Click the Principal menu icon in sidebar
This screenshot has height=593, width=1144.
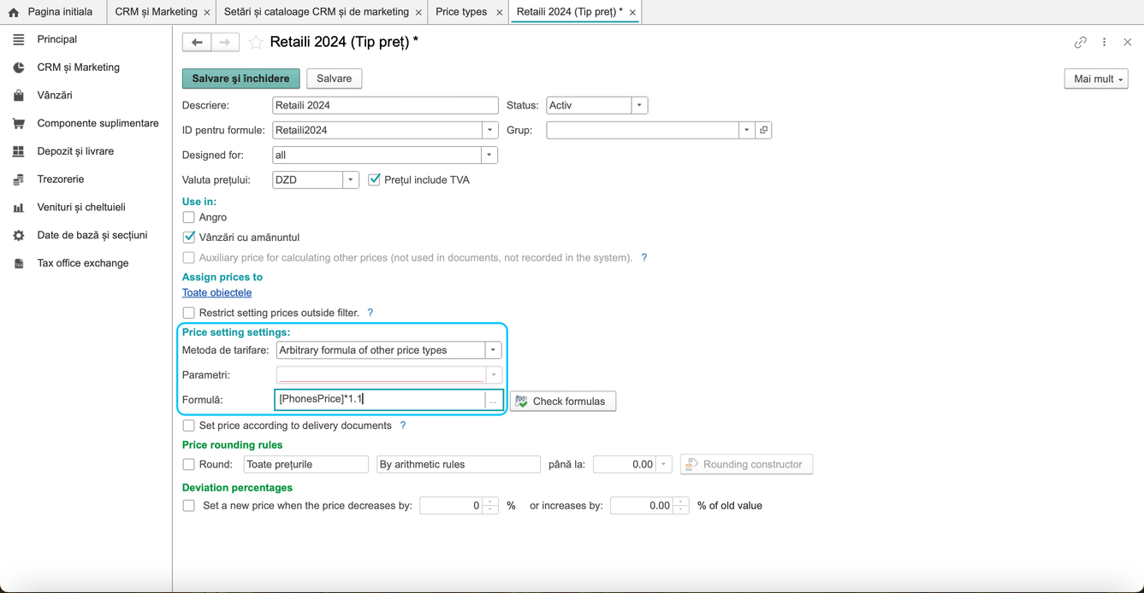click(x=18, y=39)
